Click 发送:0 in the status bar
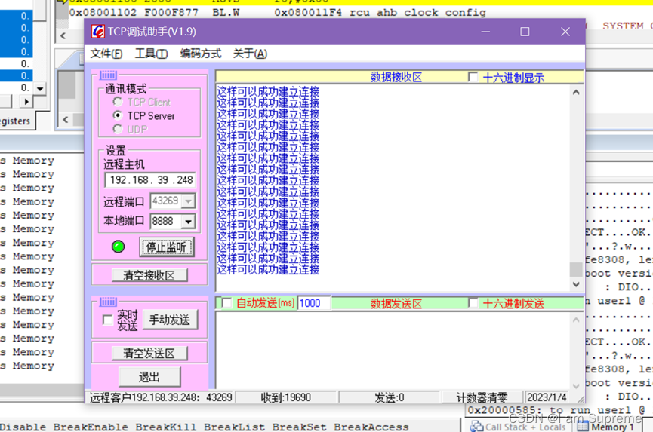This screenshot has height=432, width=653. [x=390, y=397]
